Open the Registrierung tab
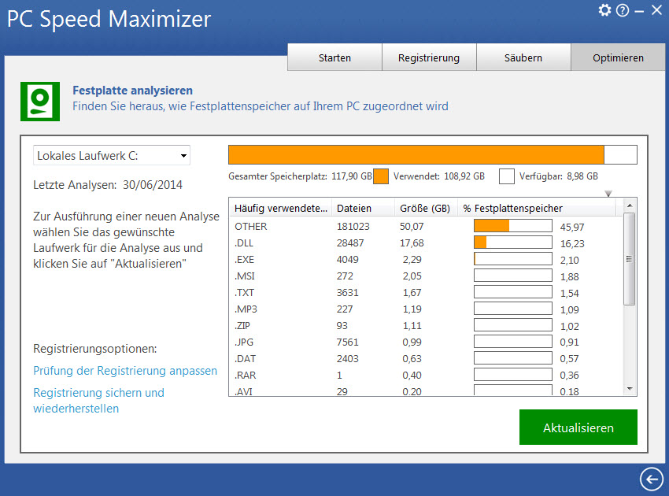This screenshot has width=669, height=496. pos(429,57)
